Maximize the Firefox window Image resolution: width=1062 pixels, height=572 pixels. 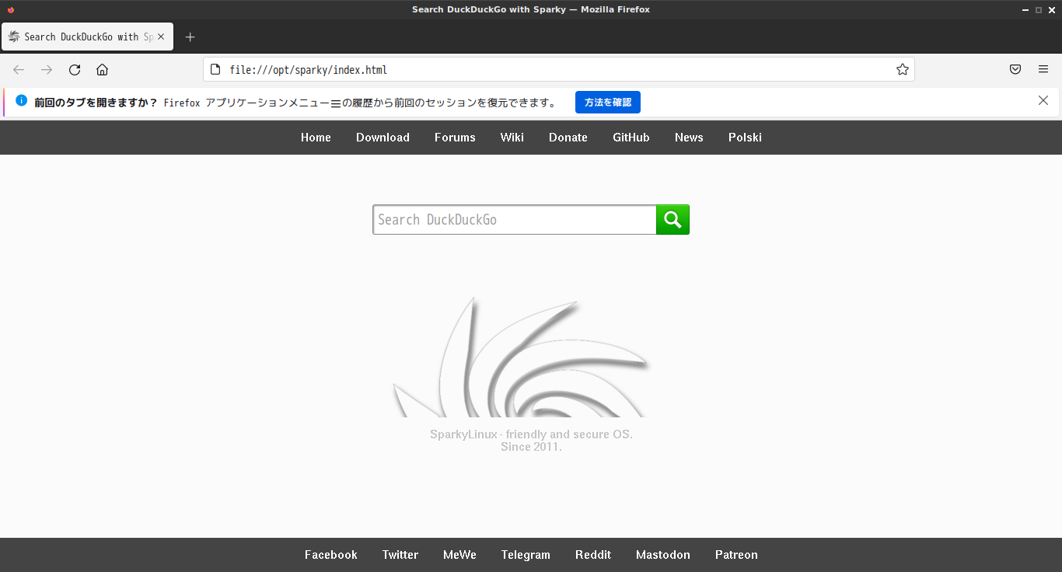click(x=1039, y=9)
